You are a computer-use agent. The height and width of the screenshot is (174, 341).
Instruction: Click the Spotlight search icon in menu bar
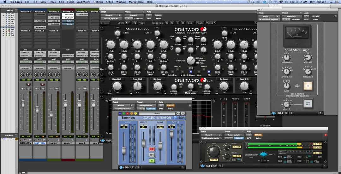click(x=331, y=2)
